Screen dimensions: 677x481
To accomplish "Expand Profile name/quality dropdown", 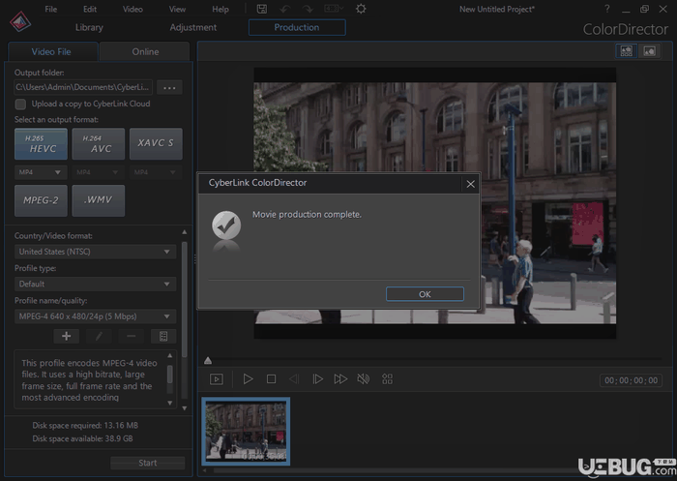I will coord(95,316).
